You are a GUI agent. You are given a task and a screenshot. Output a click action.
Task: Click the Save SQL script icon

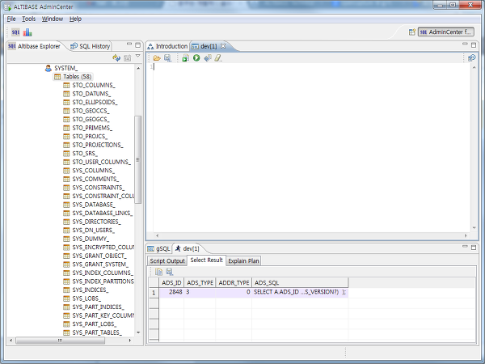click(167, 58)
